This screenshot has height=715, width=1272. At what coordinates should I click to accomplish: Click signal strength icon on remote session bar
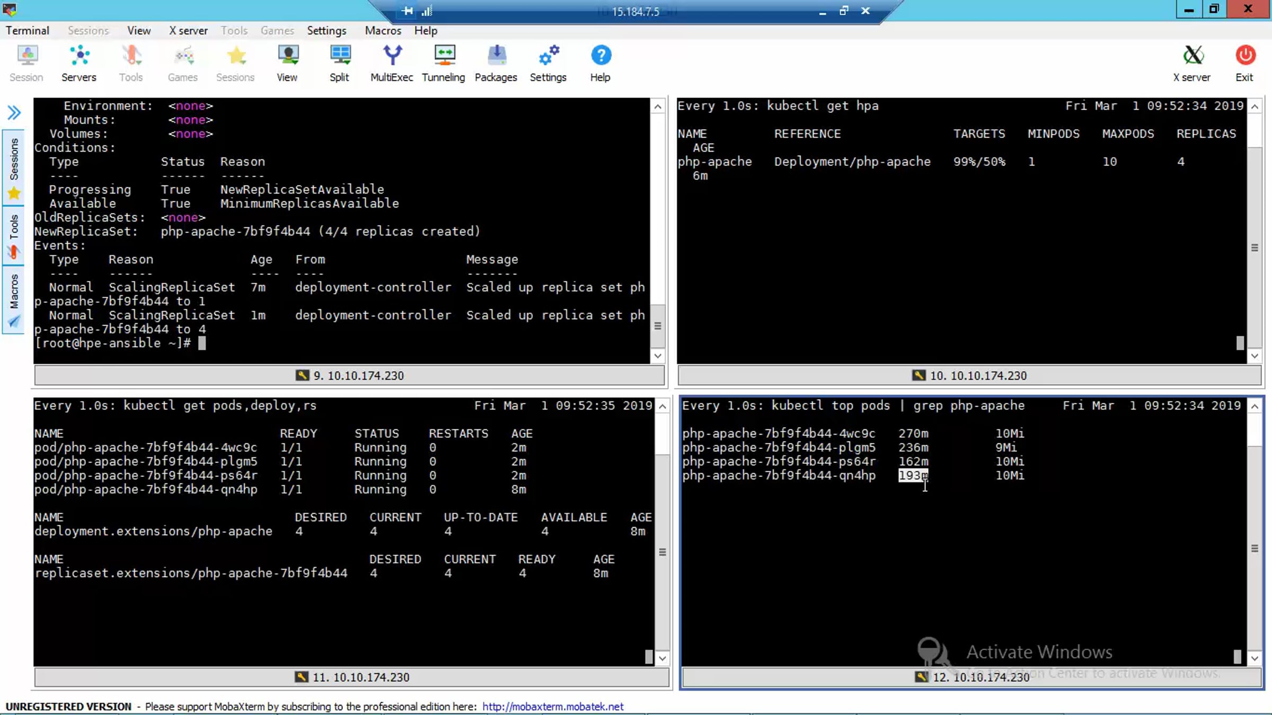click(427, 11)
